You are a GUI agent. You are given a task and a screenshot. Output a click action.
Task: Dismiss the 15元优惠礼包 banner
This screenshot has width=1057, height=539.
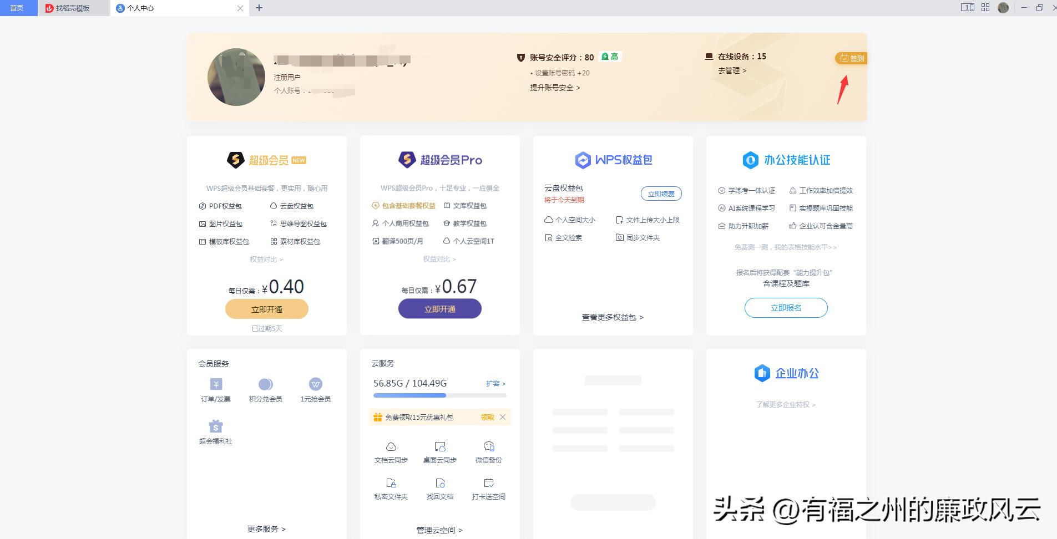(x=504, y=417)
